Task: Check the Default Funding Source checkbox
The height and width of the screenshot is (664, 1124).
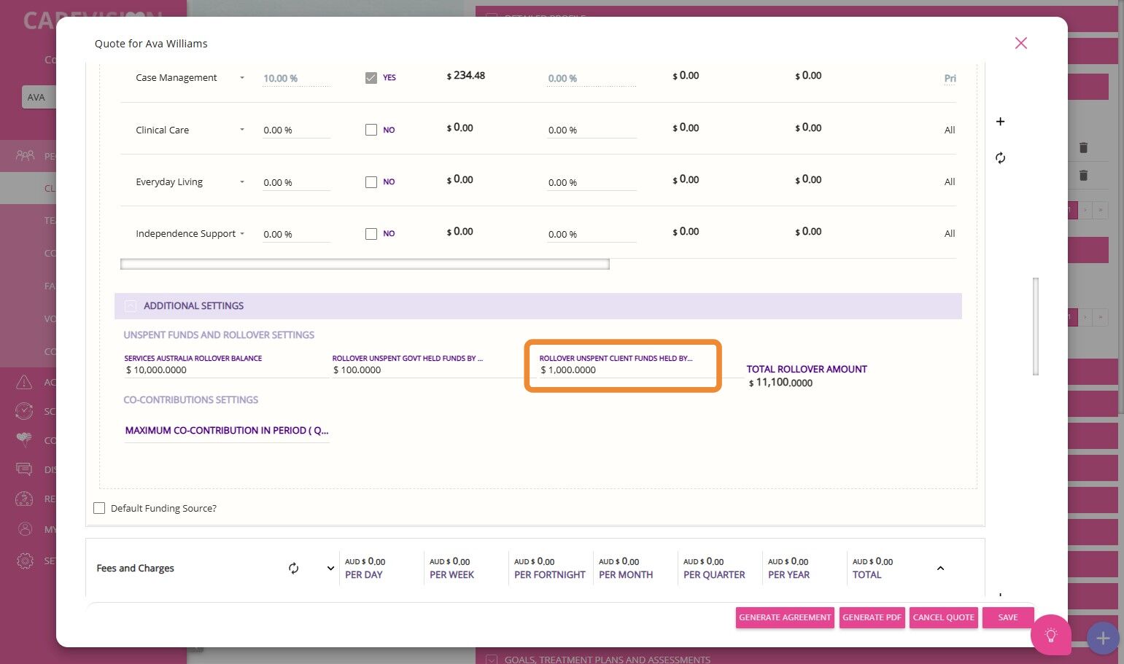Action: [99, 508]
